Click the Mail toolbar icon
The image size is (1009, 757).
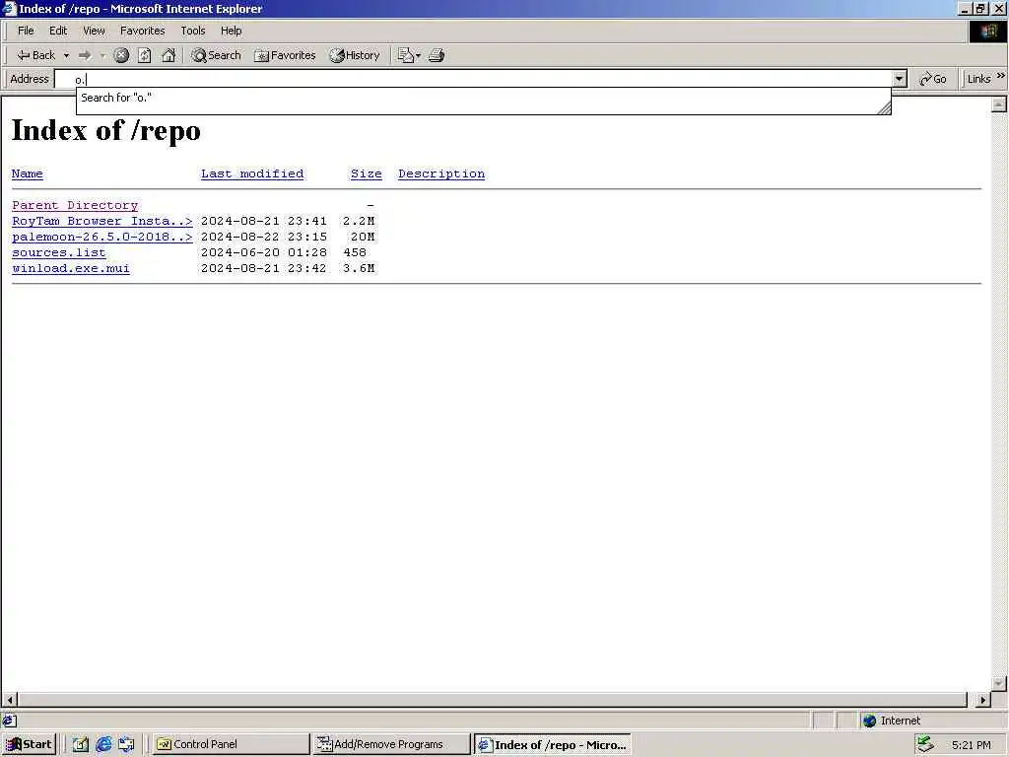(x=409, y=55)
